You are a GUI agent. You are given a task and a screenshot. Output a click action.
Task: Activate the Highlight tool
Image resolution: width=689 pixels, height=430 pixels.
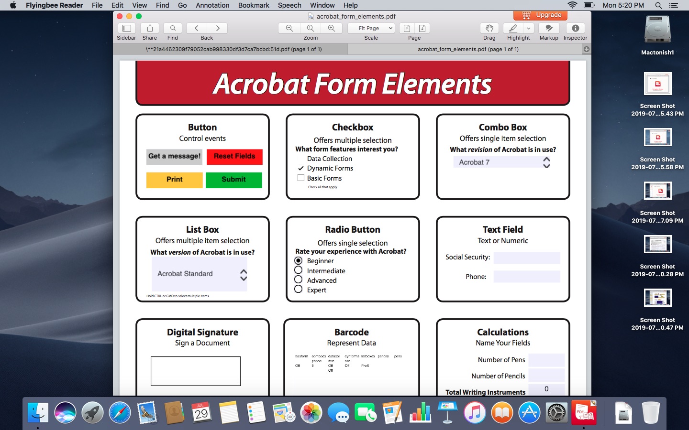point(513,28)
